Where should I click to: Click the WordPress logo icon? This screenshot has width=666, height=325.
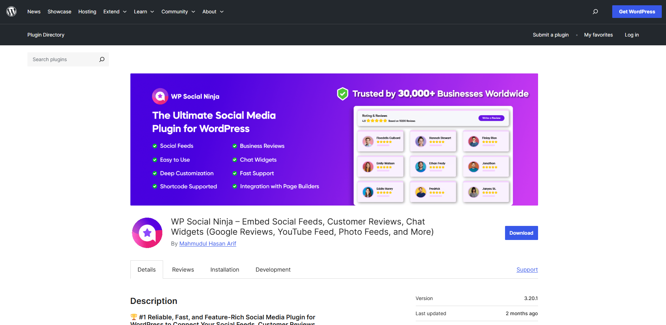pyautogui.click(x=12, y=12)
